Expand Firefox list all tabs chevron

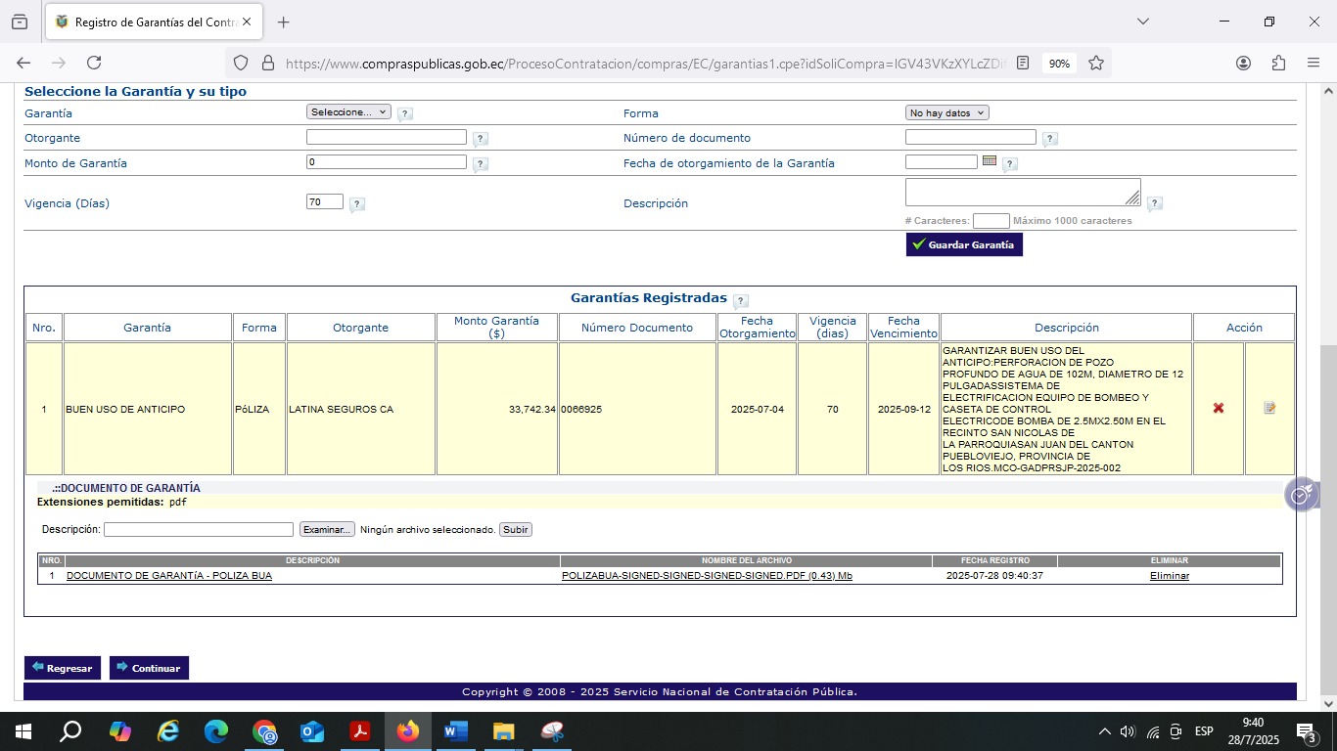(1142, 22)
